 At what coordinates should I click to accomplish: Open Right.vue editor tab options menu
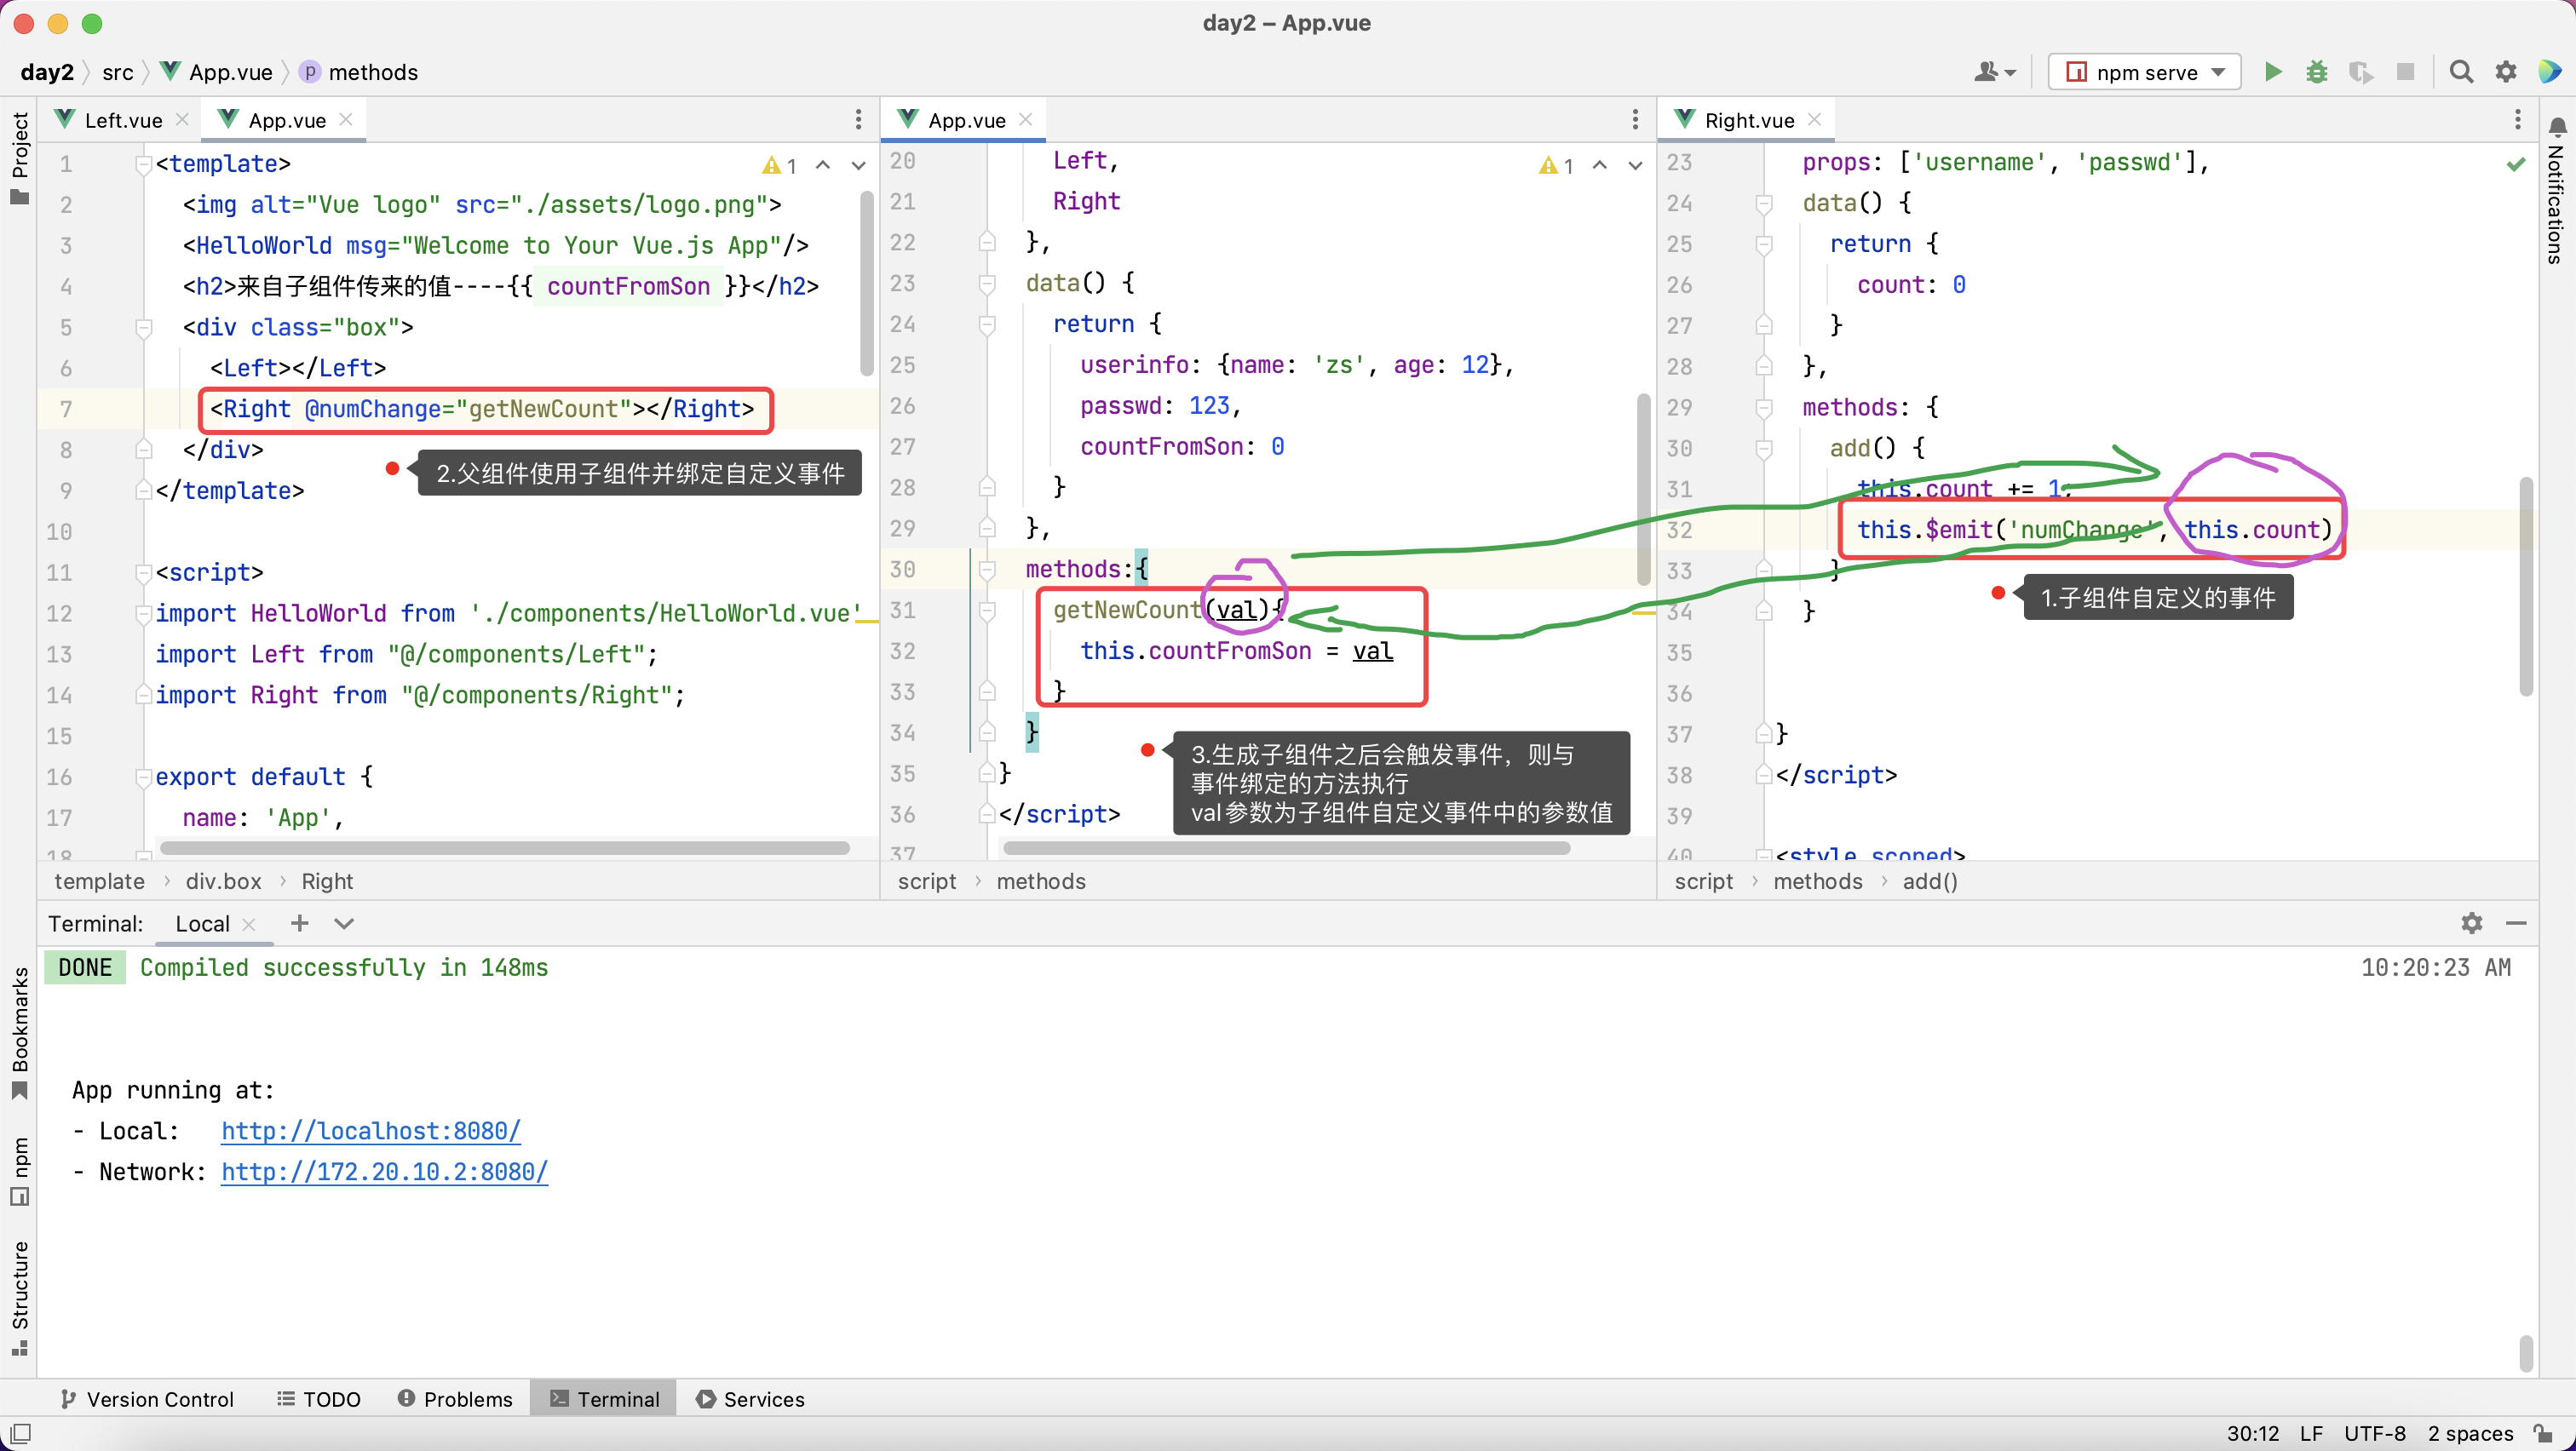point(2517,120)
